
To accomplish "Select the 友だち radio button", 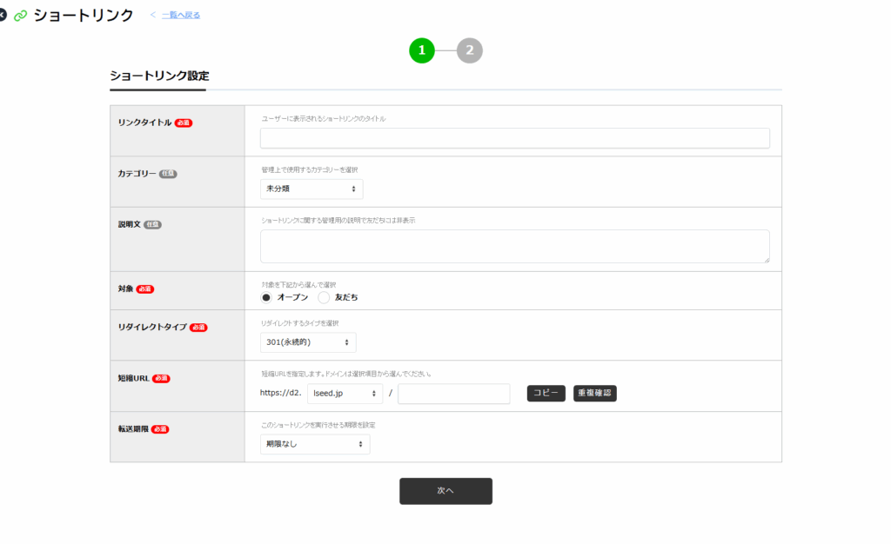I will pos(324,297).
